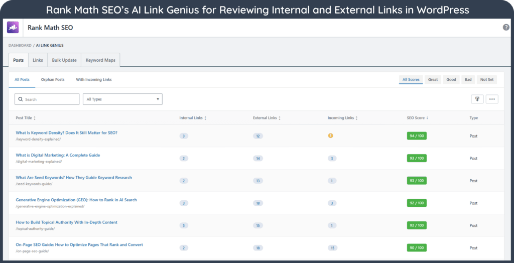
Task: Click the 90 / 100 SEO score badge
Action: [x=417, y=248]
